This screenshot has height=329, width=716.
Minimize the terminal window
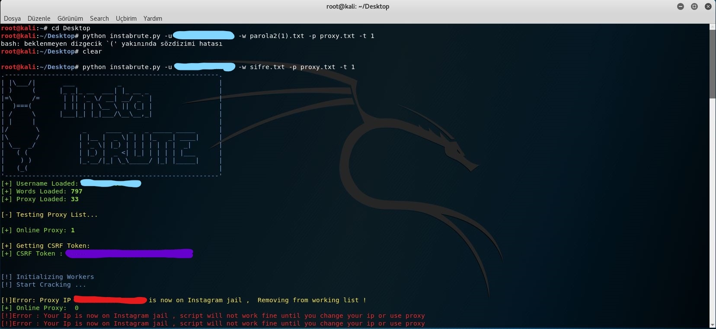point(681,6)
